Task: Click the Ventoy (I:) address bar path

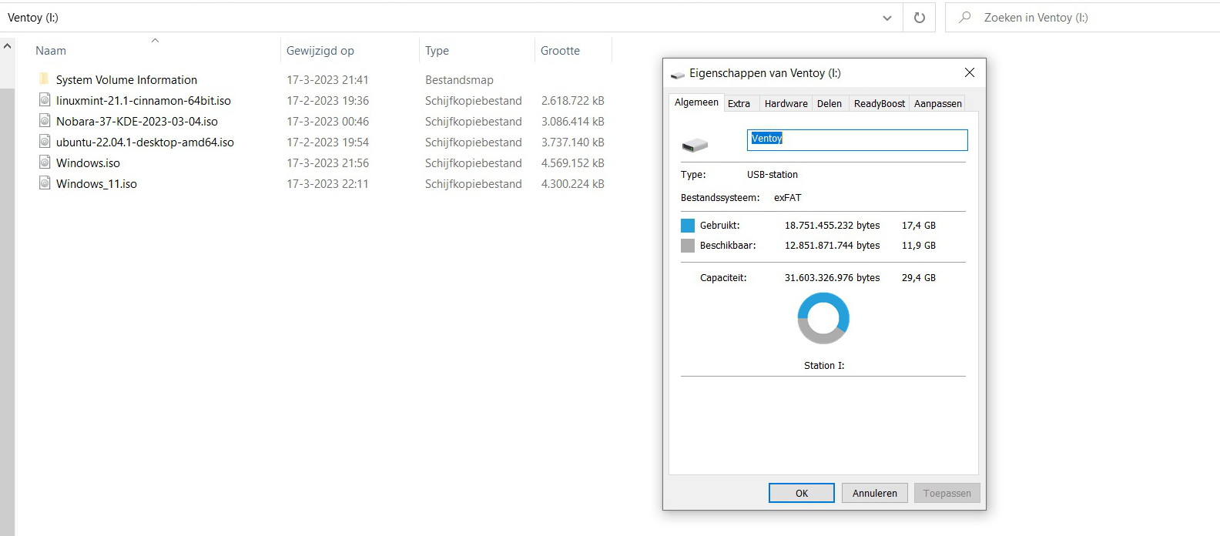Action: pyautogui.click(x=33, y=17)
